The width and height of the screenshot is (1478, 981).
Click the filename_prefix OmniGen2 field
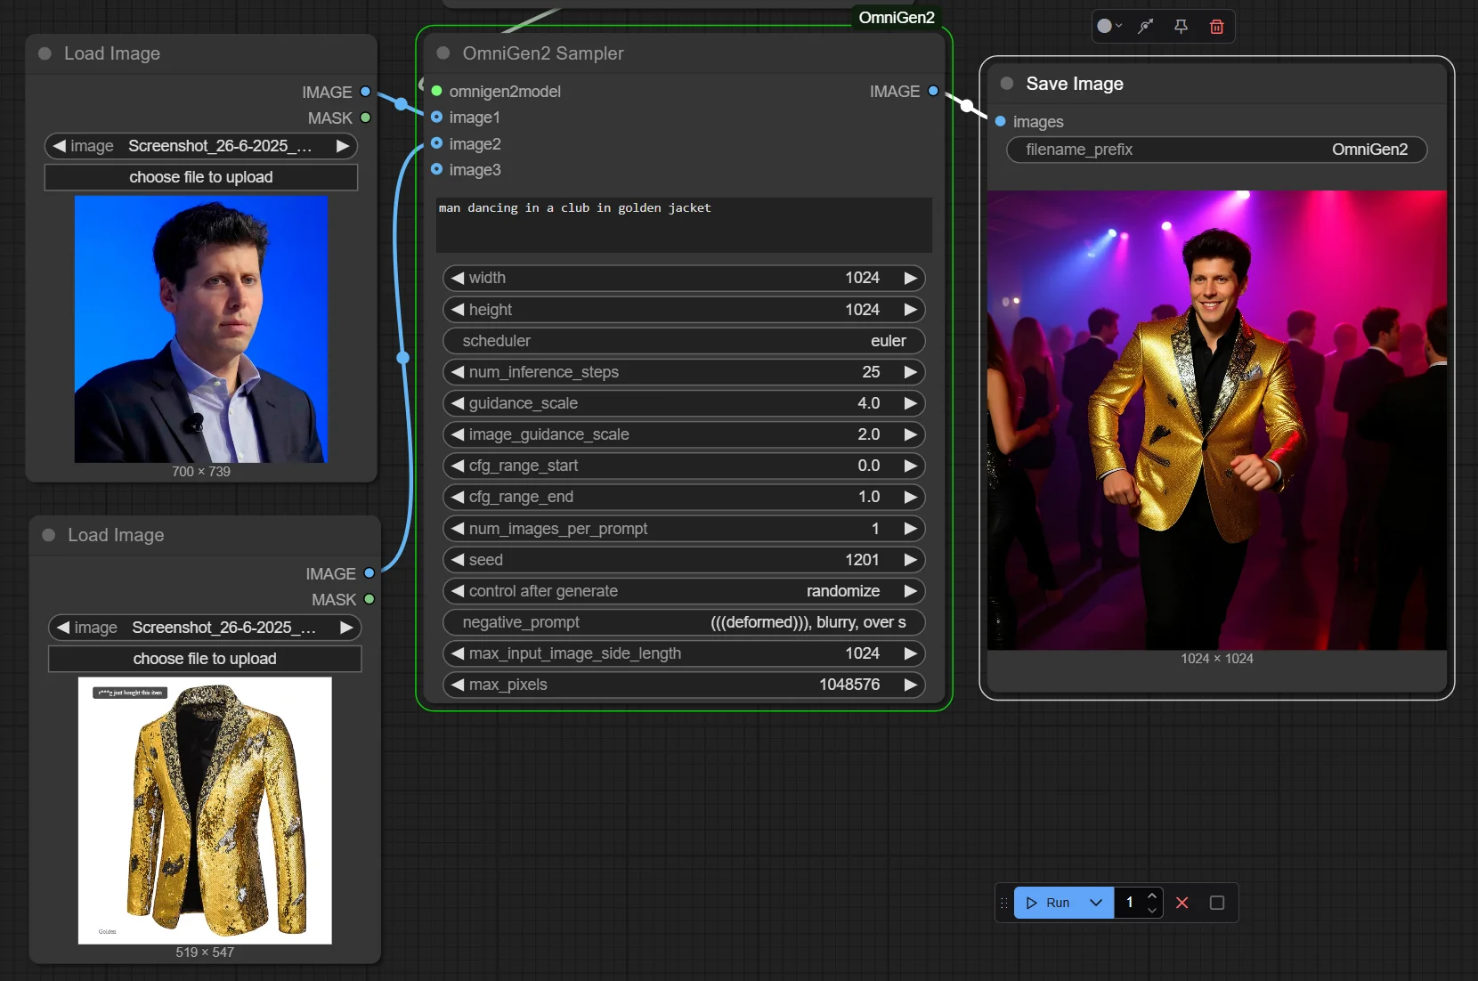(x=1216, y=150)
